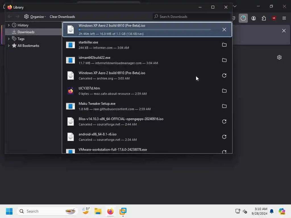Select History in the Library sidebar
291x218 pixels.
coord(23,25)
